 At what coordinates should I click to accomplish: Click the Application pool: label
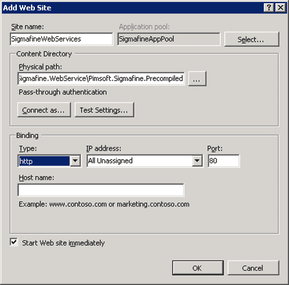[144, 27]
